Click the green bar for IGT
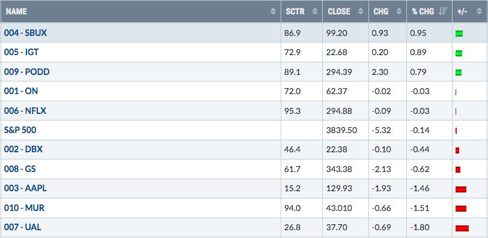Image resolution: width=488 pixels, height=238 pixels. [459, 53]
